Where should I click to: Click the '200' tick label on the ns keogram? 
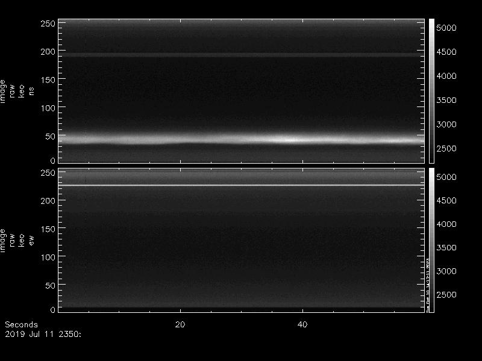tap(48, 52)
